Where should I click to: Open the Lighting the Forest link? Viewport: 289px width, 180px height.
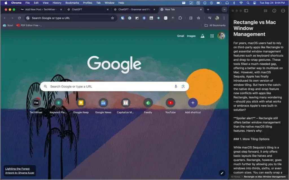pos(17,169)
